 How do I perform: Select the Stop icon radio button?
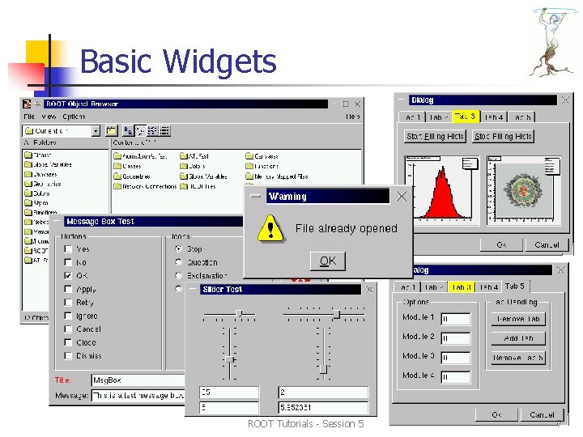click(x=179, y=248)
